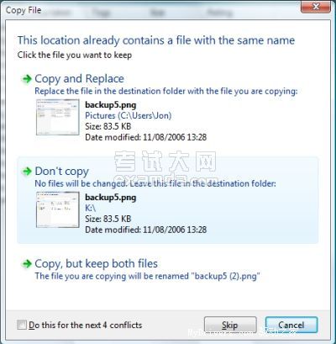Click the green arrow beside Copy, but keep both files
The width and height of the screenshot is (336, 344).
27,264
